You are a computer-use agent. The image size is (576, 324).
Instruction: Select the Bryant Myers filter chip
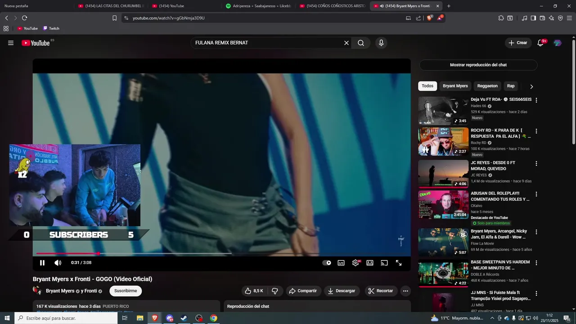click(x=455, y=86)
